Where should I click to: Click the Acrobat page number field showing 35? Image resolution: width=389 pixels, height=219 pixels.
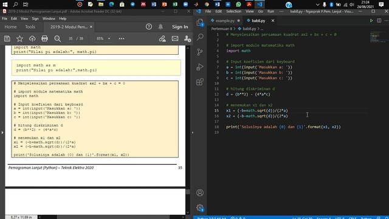(71, 38)
